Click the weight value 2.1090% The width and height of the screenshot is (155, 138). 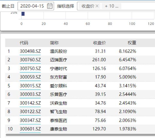tap(127, 111)
